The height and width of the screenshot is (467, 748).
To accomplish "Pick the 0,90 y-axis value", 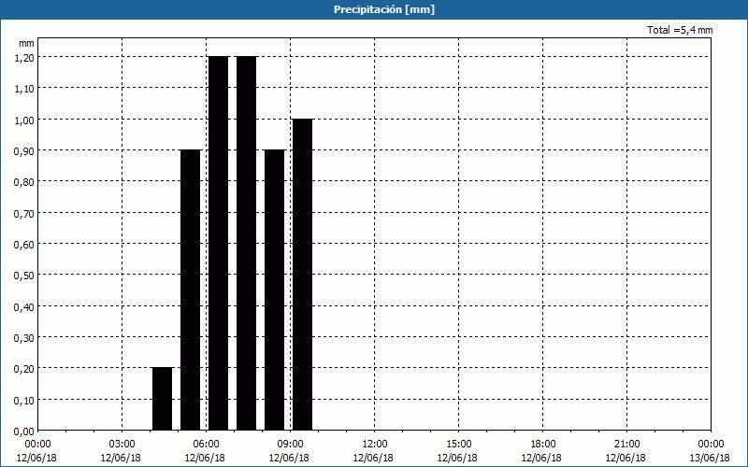I will [x=24, y=150].
